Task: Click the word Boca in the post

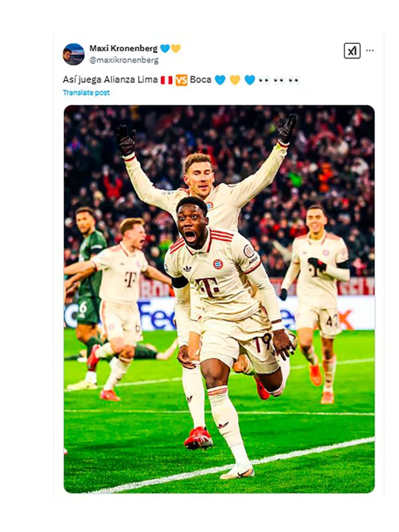Action: point(200,80)
